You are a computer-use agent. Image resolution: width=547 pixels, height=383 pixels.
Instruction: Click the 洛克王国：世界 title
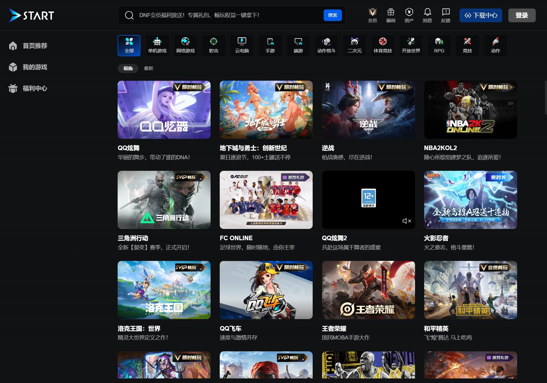[139, 329]
